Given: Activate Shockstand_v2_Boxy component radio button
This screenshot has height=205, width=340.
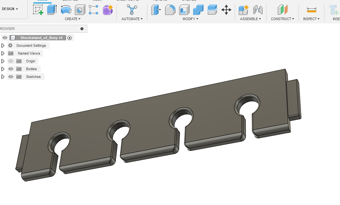Looking at the screenshot, I should (69, 38).
